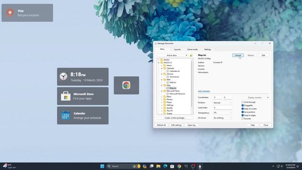Click the Unload button
This screenshot has height=170, width=302.
(x=238, y=55)
